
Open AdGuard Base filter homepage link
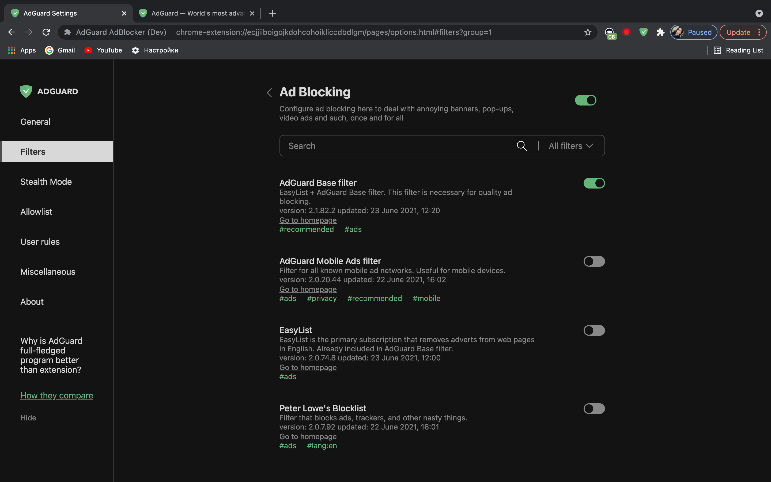pyautogui.click(x=308, y=219)
